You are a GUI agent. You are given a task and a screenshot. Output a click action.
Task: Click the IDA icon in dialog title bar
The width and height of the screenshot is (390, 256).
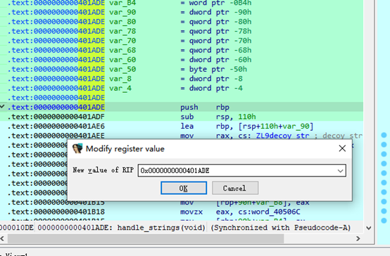(77, 148)
